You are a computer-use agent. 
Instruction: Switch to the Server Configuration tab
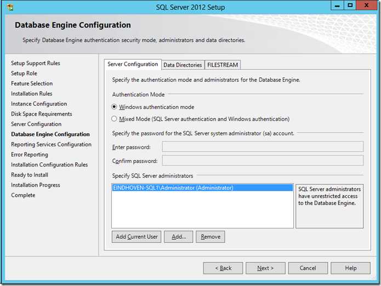pyautogui.click(x=133, y=64)
